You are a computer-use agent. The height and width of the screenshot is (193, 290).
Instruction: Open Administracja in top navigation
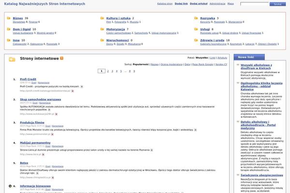click(217, 4)
